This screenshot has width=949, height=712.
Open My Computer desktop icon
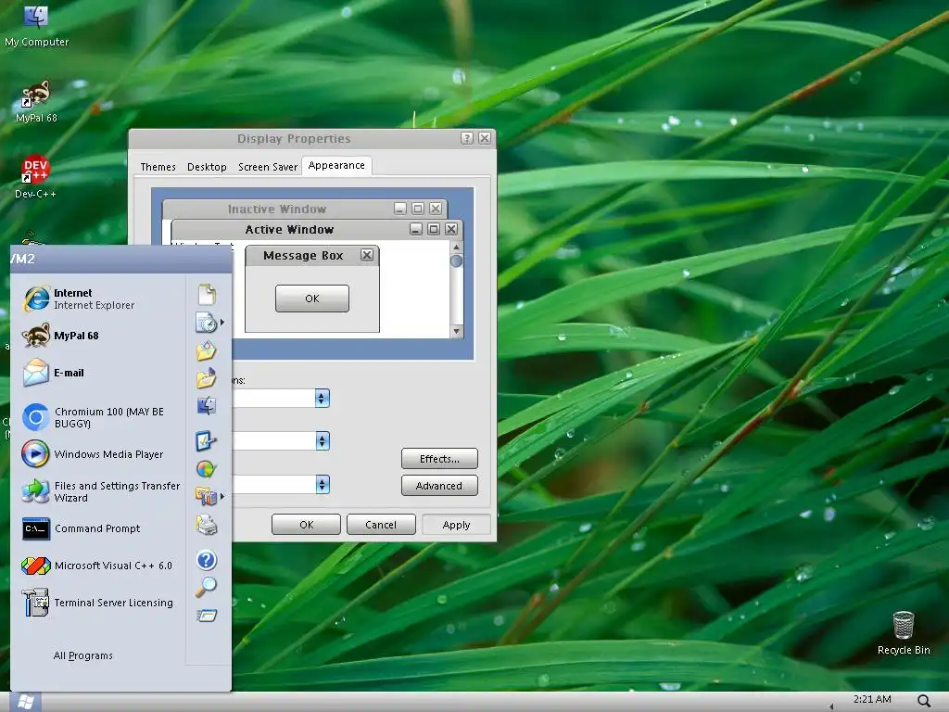point(36,25)
